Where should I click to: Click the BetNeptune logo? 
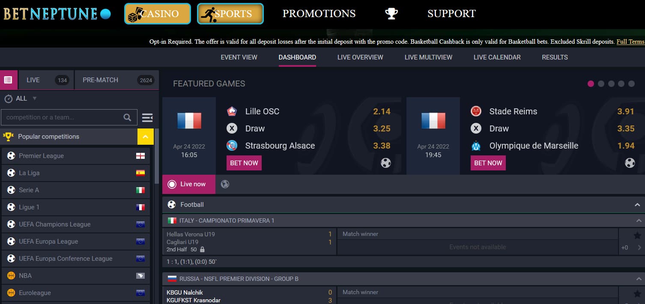pyautogui.click(x=57, y=14)
